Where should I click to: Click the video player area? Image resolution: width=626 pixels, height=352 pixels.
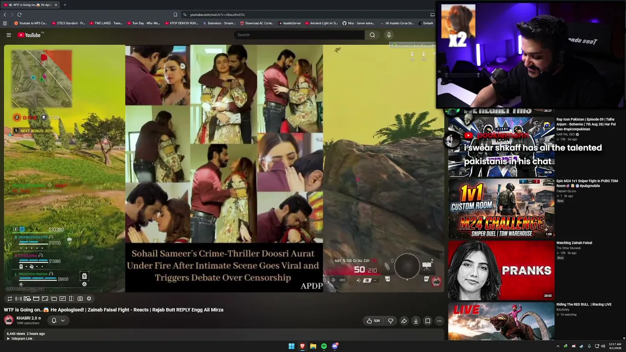pos(224,169)
